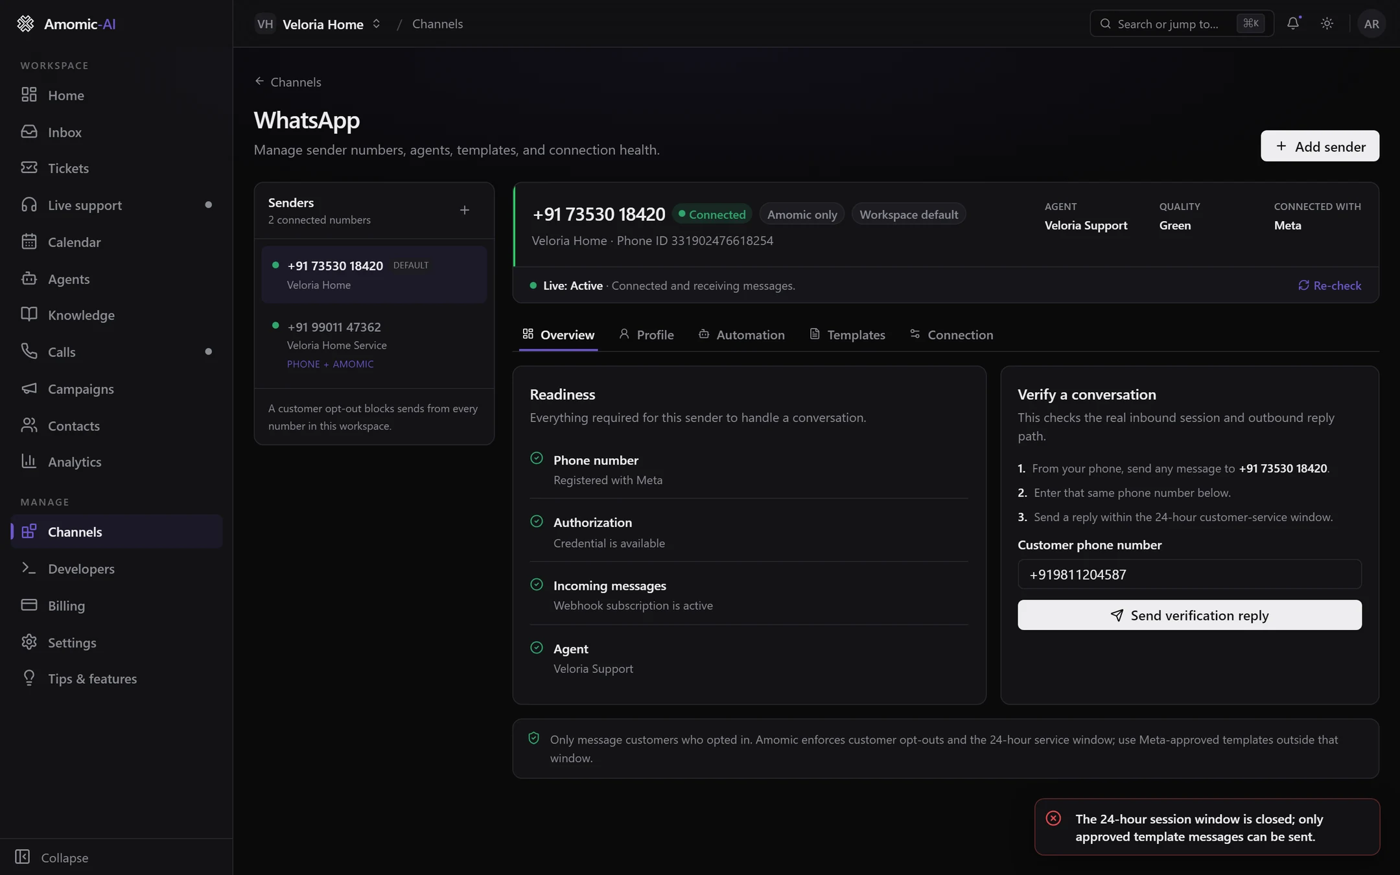Image resolution: width=1400 pixels, height=875 pixels.
Task: Select the Overview tab
Action: click(x=558, y=335)
